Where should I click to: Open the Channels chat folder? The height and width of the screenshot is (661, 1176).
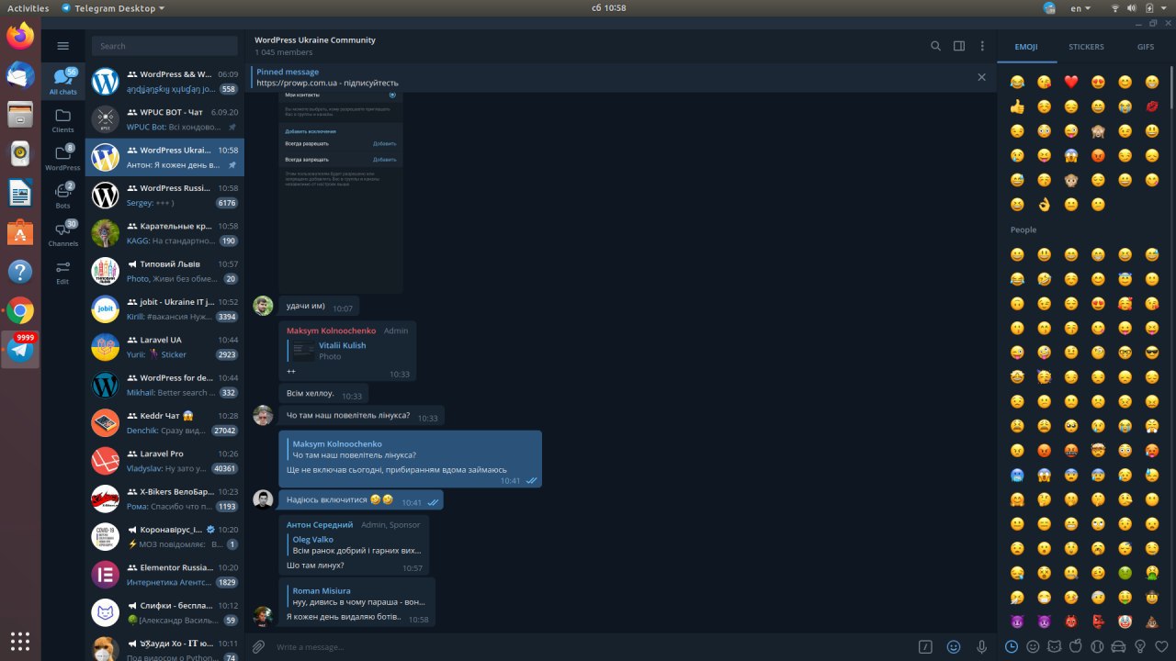(62, 234)
